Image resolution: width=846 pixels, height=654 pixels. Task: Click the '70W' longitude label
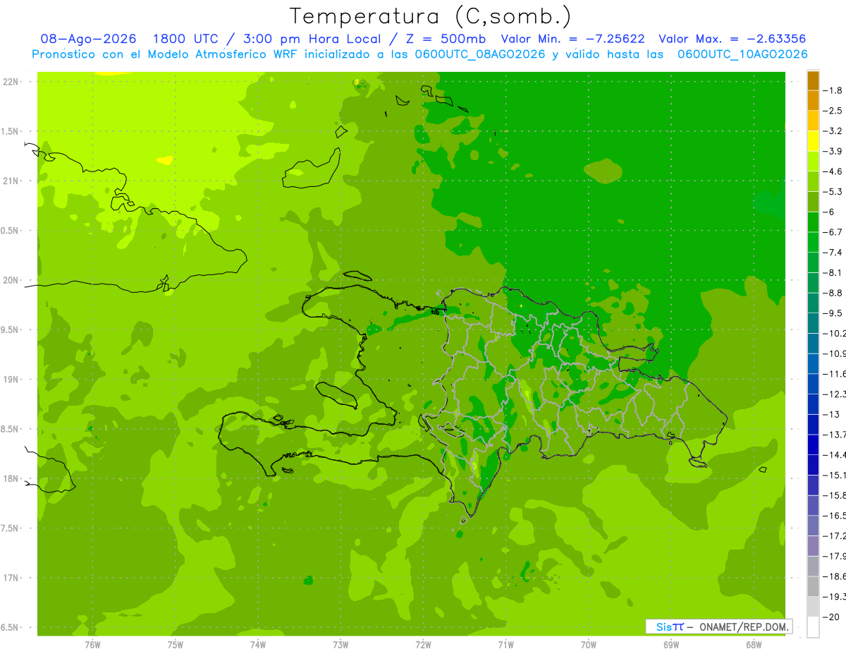pos(589,644)
